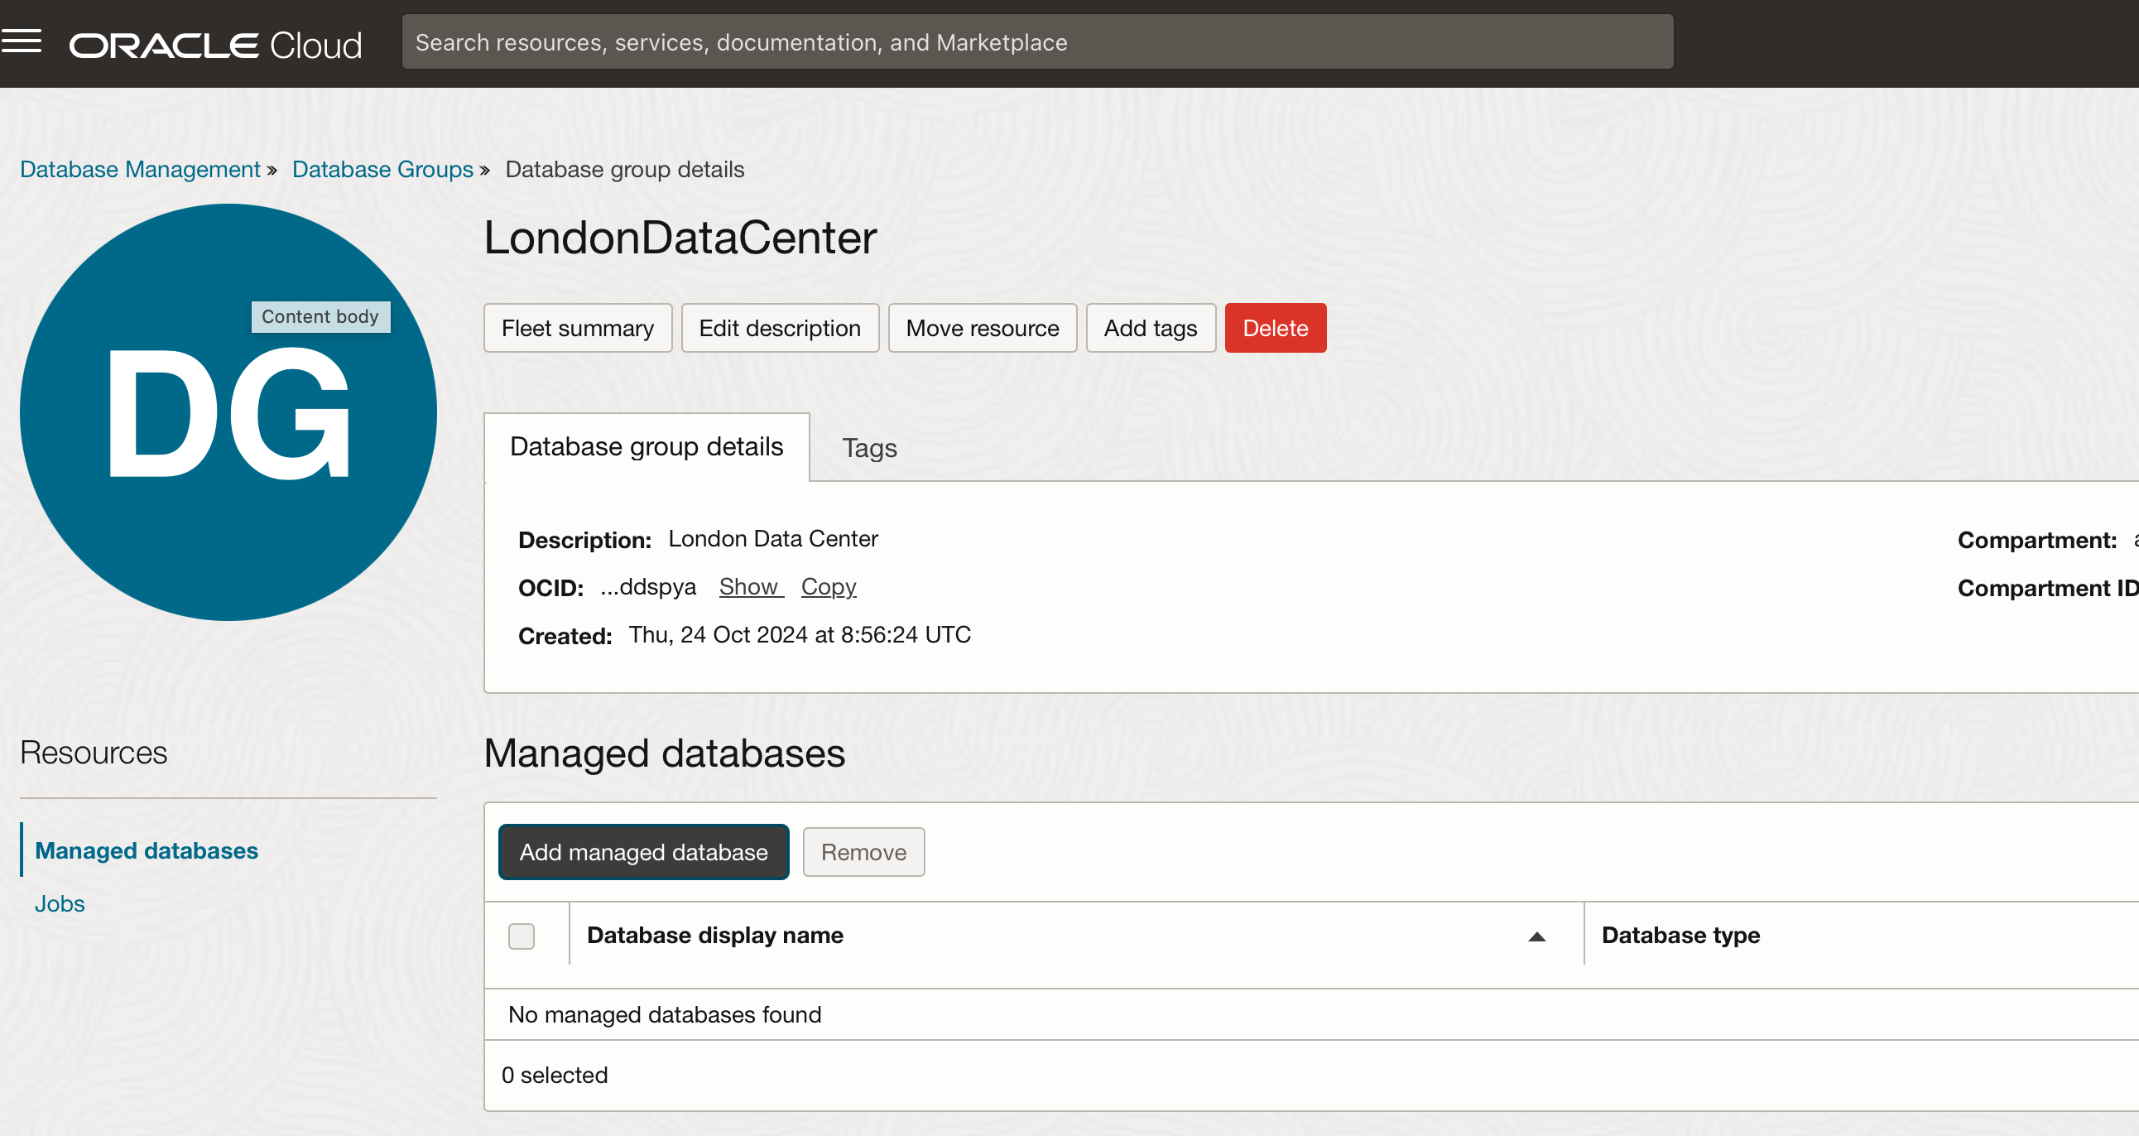Click the Move resource button
This screenshot has height=1136, width=2139.
982,328
